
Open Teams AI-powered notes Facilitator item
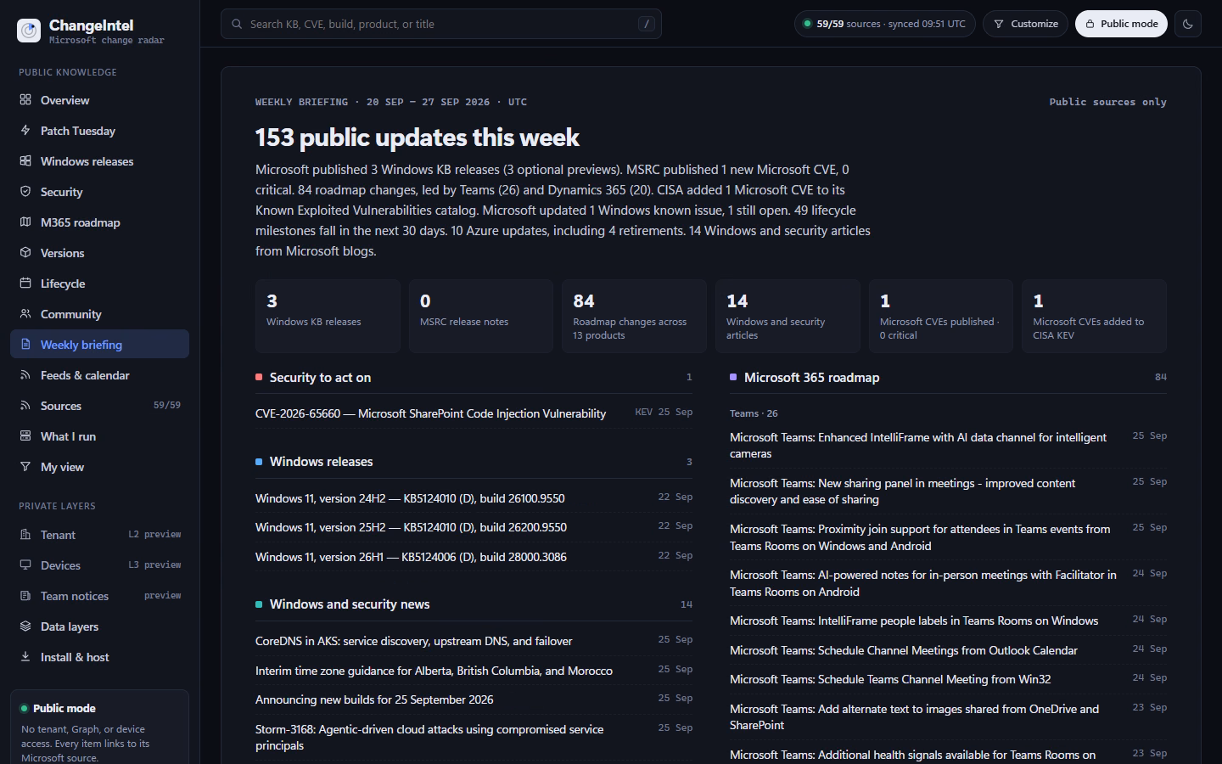(948, 583)
